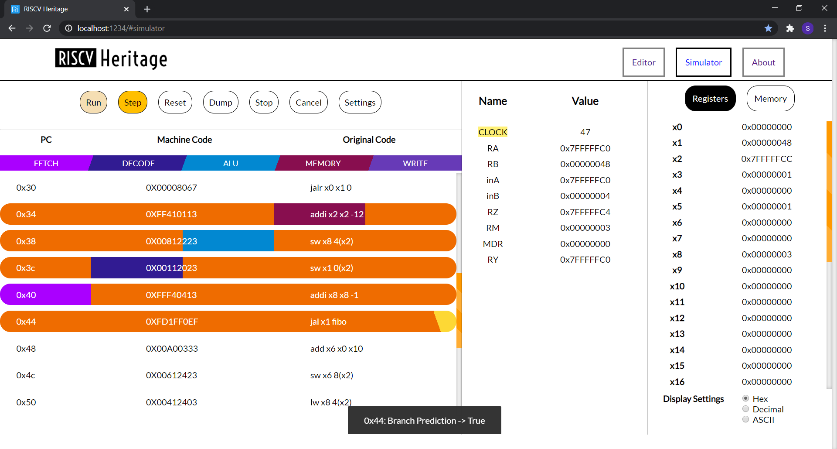Open a new browser tab
This screenshot has width=837, height=449.
click(x=147, y=9)
